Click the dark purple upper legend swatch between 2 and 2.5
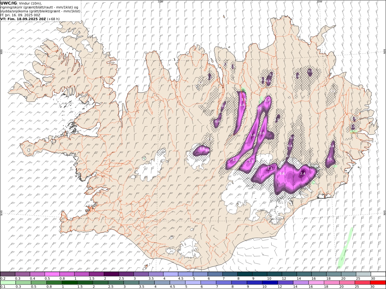 click(x=111, y=274)
